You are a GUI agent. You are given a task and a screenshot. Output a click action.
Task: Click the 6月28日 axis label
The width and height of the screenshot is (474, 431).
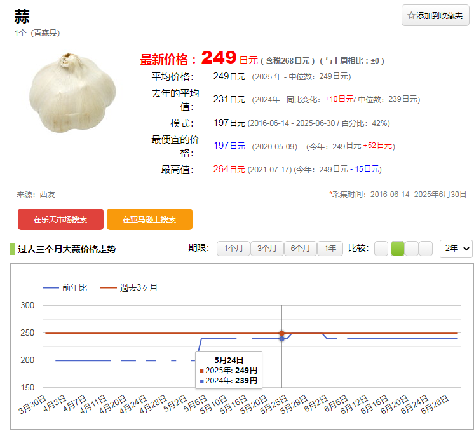tap(435, 404)
